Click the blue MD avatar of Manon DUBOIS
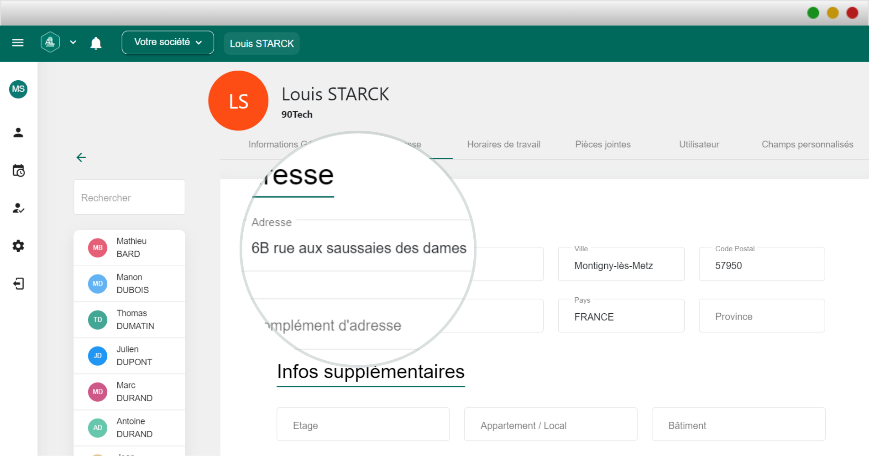The image size is (869, 456). coord(98,284)
